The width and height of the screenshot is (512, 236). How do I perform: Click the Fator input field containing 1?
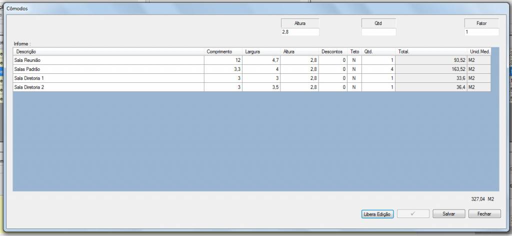[481, 32]
